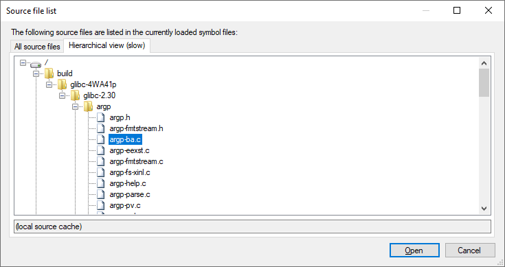Collapse the build folder node
505x267 pixels.
[x=36, y=73]
